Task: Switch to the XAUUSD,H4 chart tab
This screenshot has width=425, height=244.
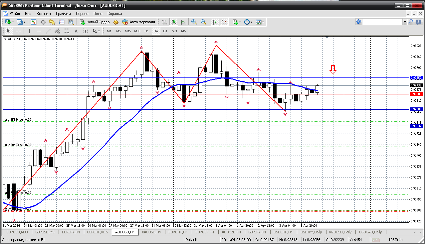Action: (151, 232)
